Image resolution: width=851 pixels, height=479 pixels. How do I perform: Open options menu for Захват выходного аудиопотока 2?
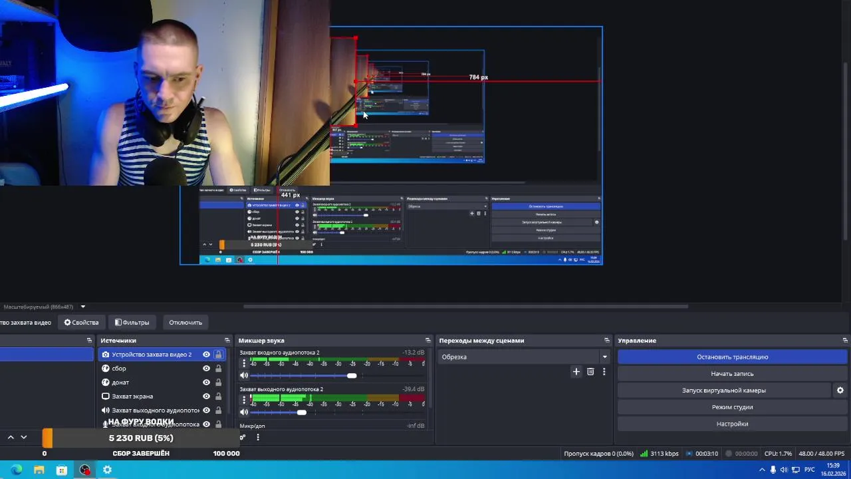click(x=244, y=400)
